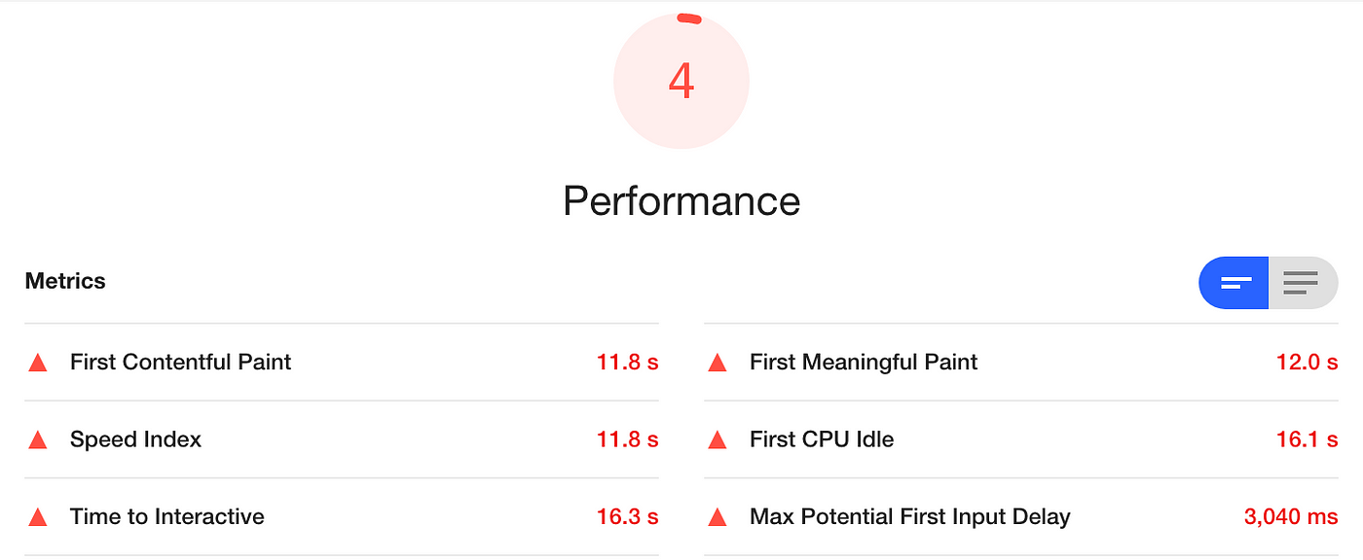This screenshot has width=1363, height=560.
Task: Click the 3,040 ms input delay value
Action: (1291, 517)
